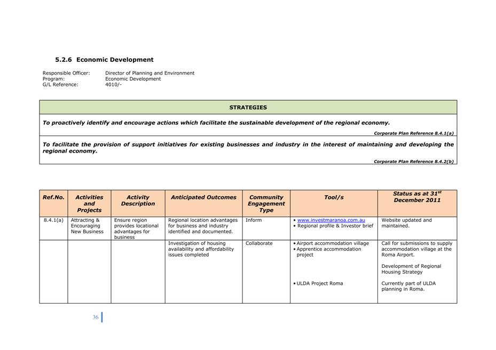Click the Ref.No. column header
The height and width of the screenshot is (350, 496).
coord(53,197)
